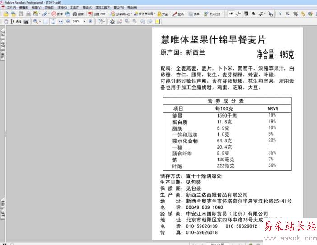
Task: Click the globe web icon beside 图章
Action: click(x=68, y=14)
